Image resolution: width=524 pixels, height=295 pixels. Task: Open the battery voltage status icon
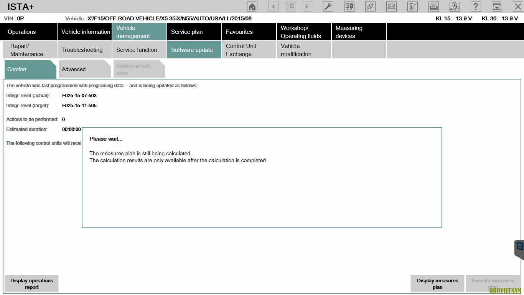click(x=412, y=7)
